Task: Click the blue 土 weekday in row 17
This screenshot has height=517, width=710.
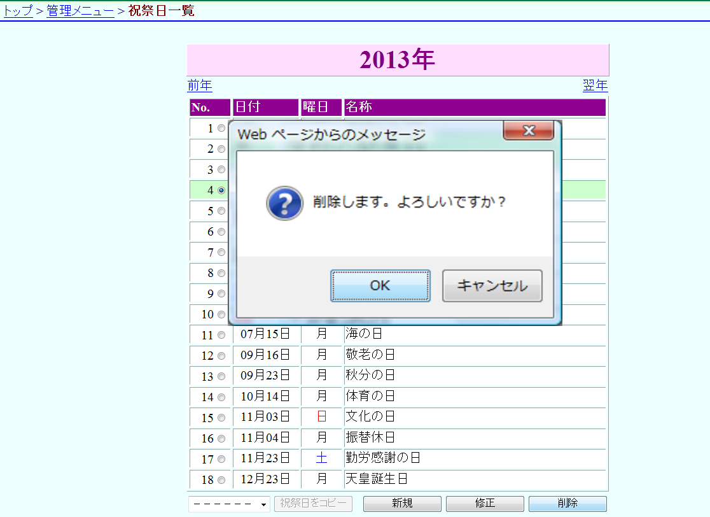Action: pyautogui.click(x=321, y=458)
